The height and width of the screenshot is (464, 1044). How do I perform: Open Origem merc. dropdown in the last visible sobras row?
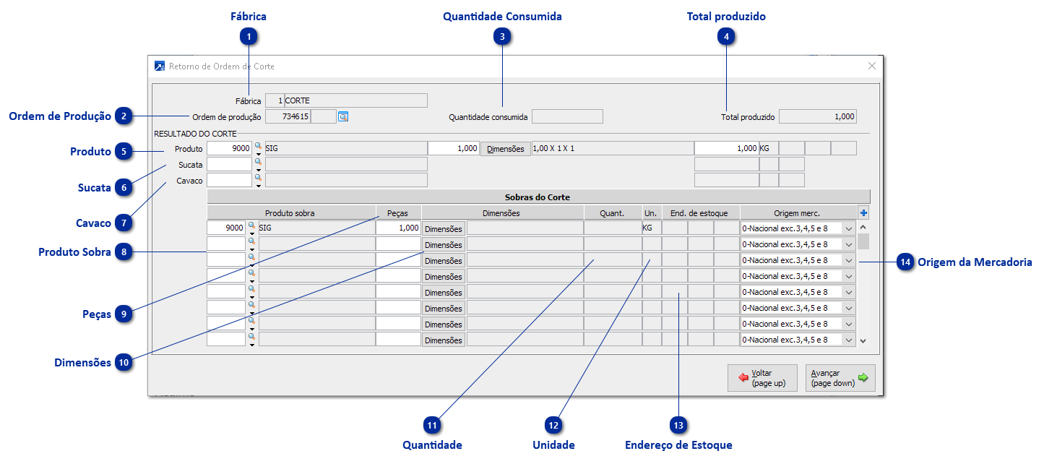click(849, 340)
